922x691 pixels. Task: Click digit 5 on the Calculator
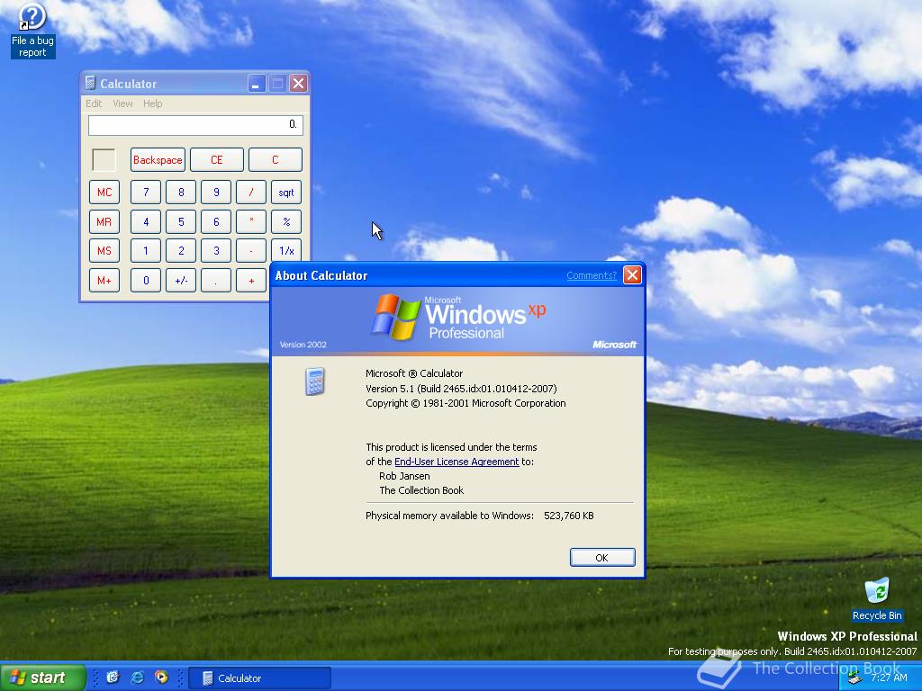coord(181,221)
